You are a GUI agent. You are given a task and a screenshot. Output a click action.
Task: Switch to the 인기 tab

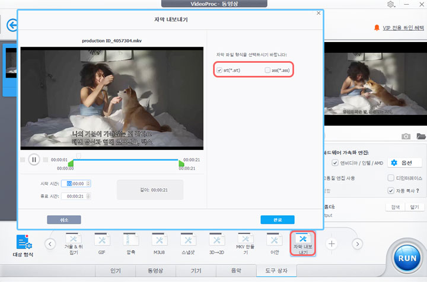click(x=116, y=271)
